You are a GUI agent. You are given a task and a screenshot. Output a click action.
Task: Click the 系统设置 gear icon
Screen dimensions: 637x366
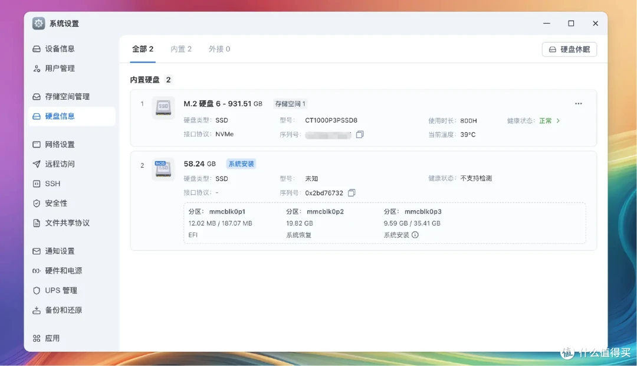click(x=38, y=24)
